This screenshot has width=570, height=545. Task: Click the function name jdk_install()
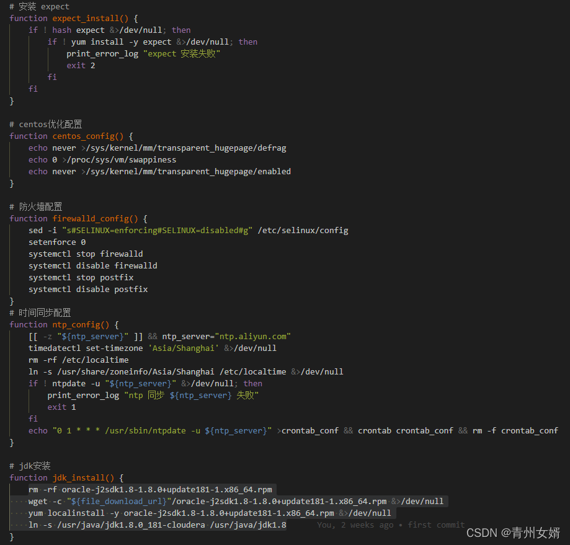point(83,478)
